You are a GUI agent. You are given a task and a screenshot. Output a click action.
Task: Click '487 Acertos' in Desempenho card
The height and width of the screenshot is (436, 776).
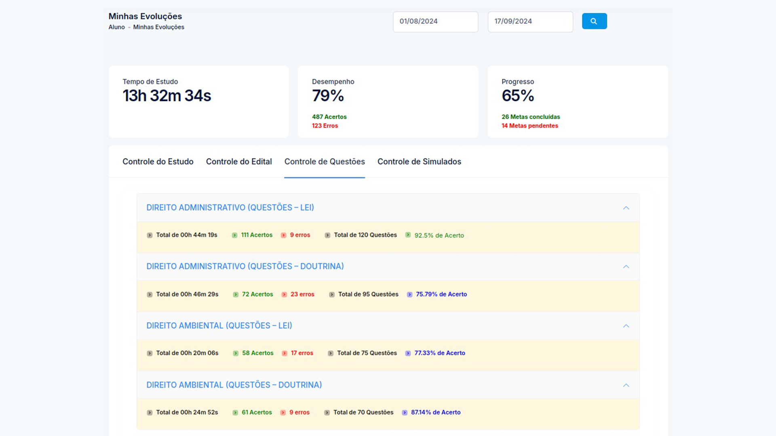[x=329, y=117]
